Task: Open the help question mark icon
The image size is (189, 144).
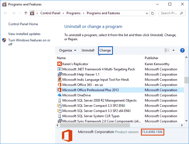Action: [x=182, y=50]
